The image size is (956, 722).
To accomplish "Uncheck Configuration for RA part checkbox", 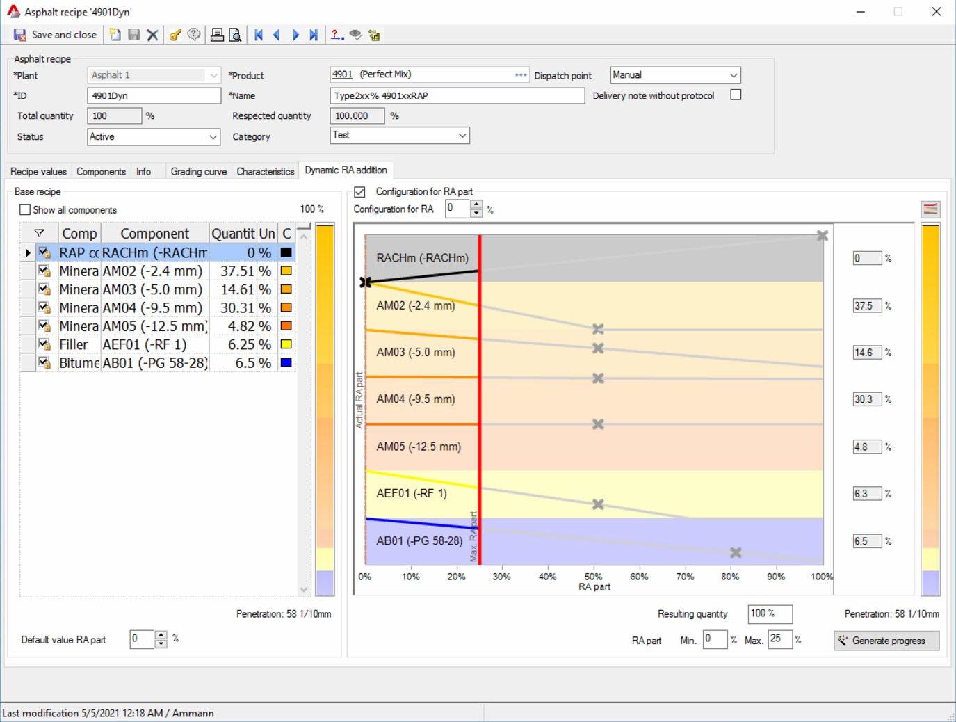I will [x=359, y=191].
